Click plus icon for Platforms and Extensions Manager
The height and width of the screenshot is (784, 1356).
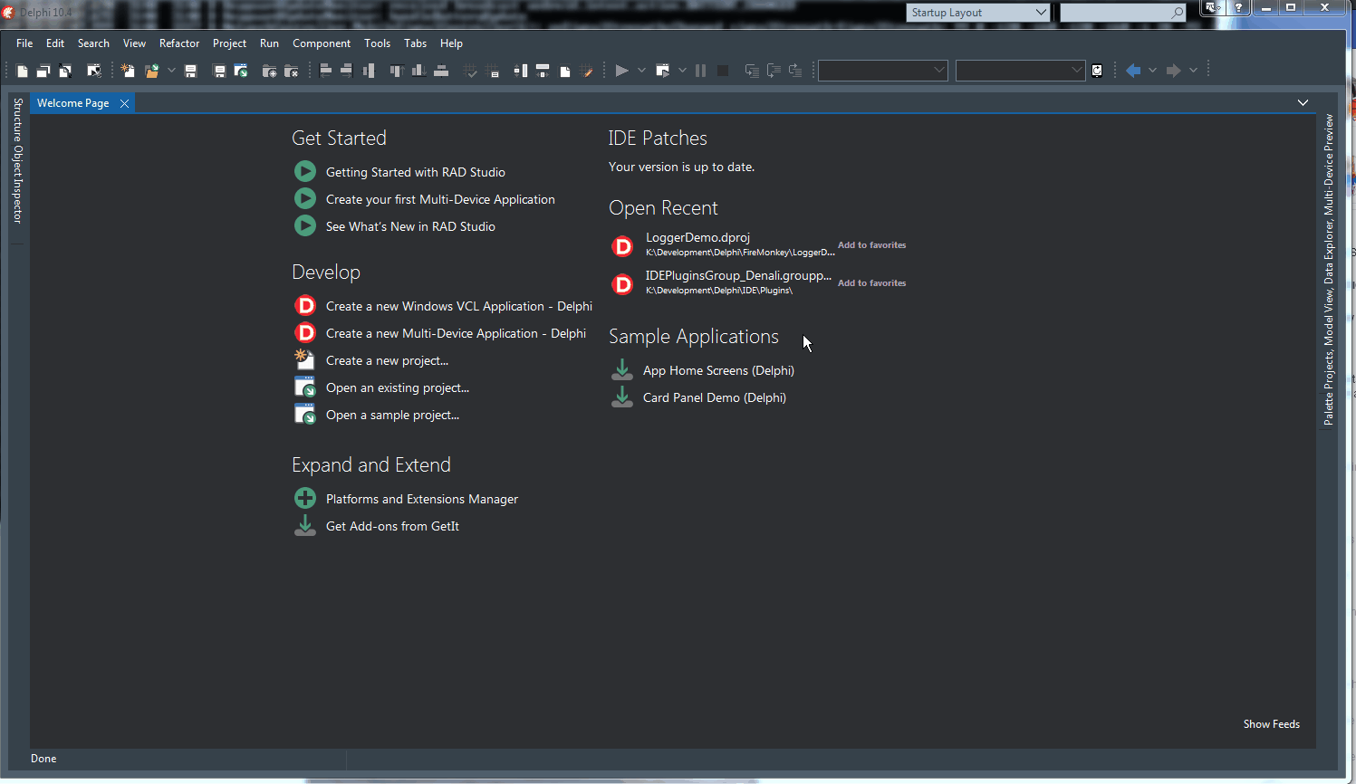tap(305, 498)
